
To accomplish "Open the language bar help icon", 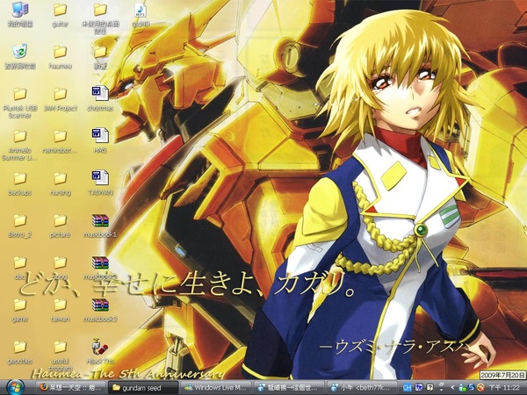I will coord(430,388).
